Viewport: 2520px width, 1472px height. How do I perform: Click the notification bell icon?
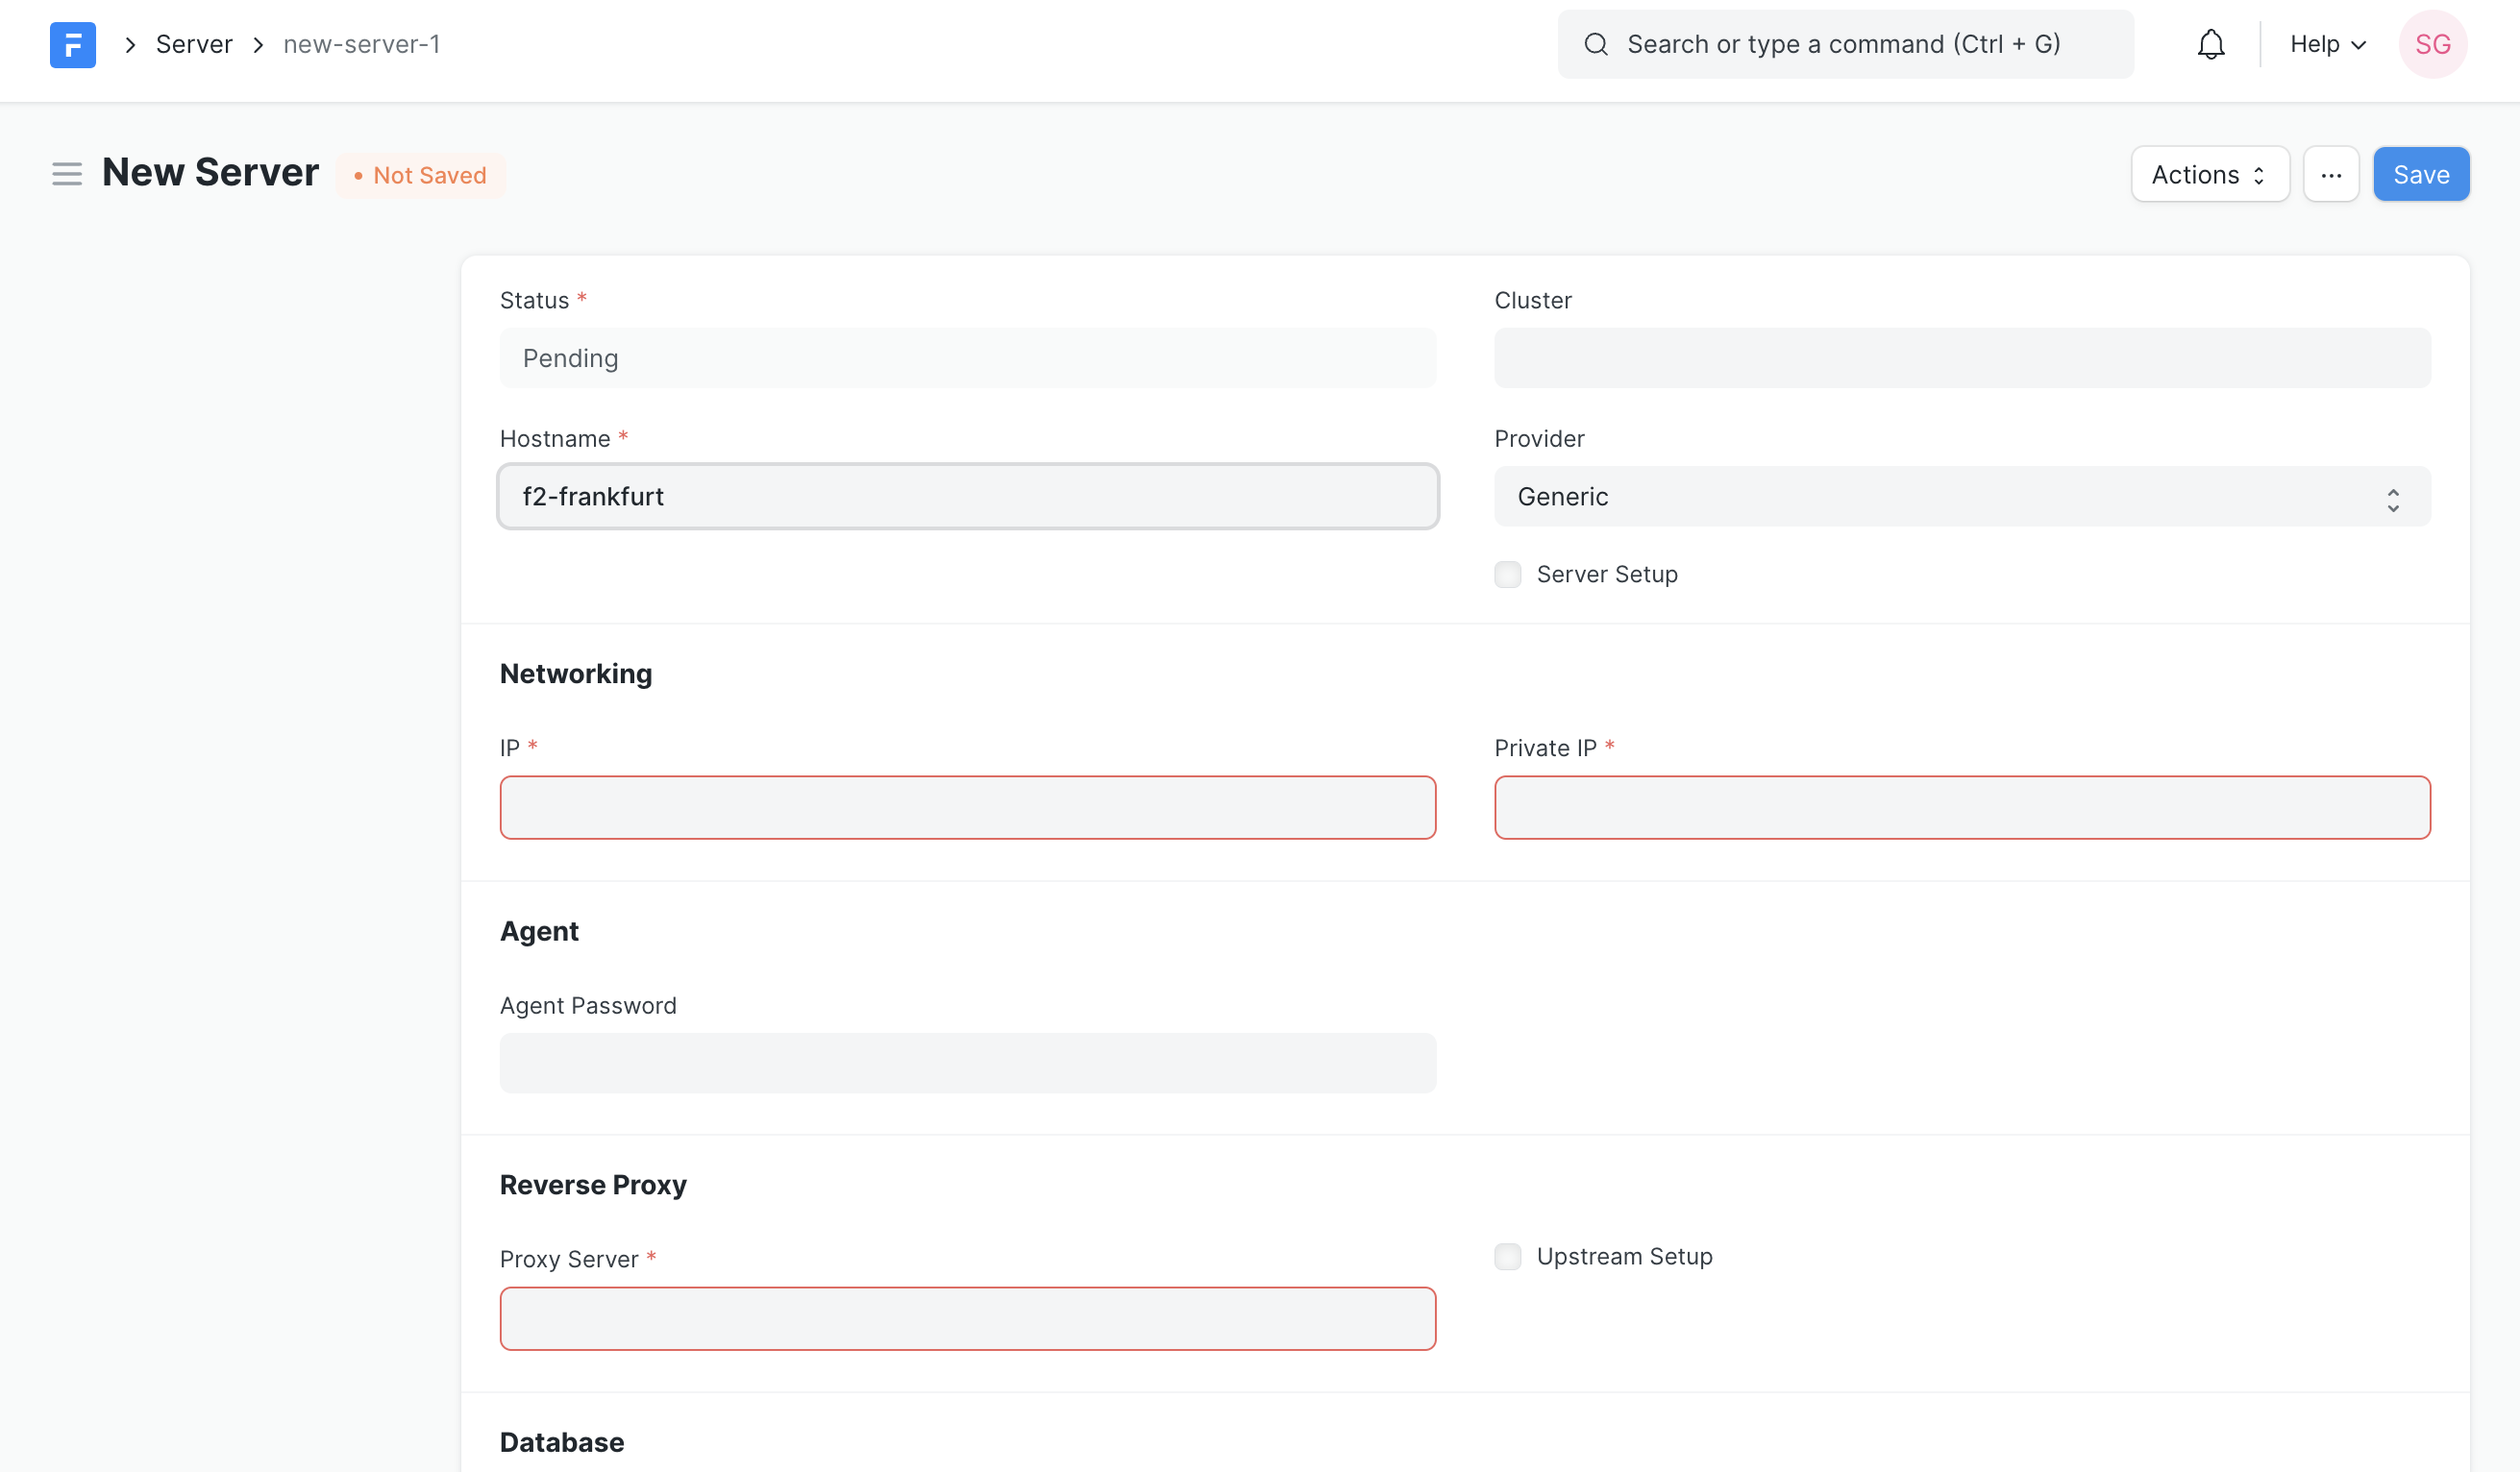[x=2211, y=44]
